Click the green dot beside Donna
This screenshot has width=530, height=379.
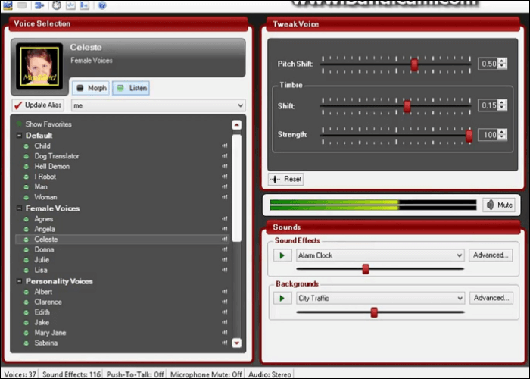[26, 249]
